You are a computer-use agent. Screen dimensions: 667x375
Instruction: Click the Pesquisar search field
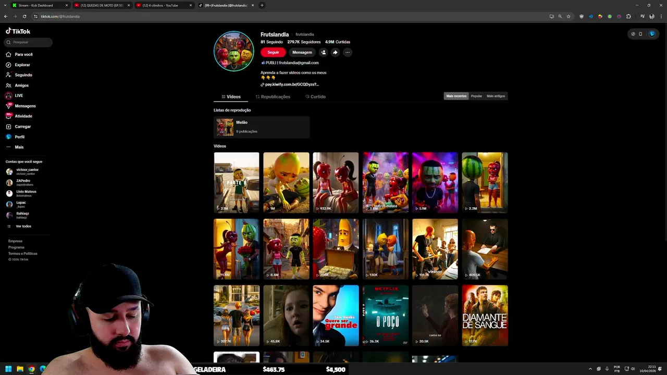tap(29, 42)
